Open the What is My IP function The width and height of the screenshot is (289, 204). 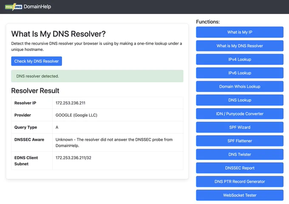pos(240,32)
